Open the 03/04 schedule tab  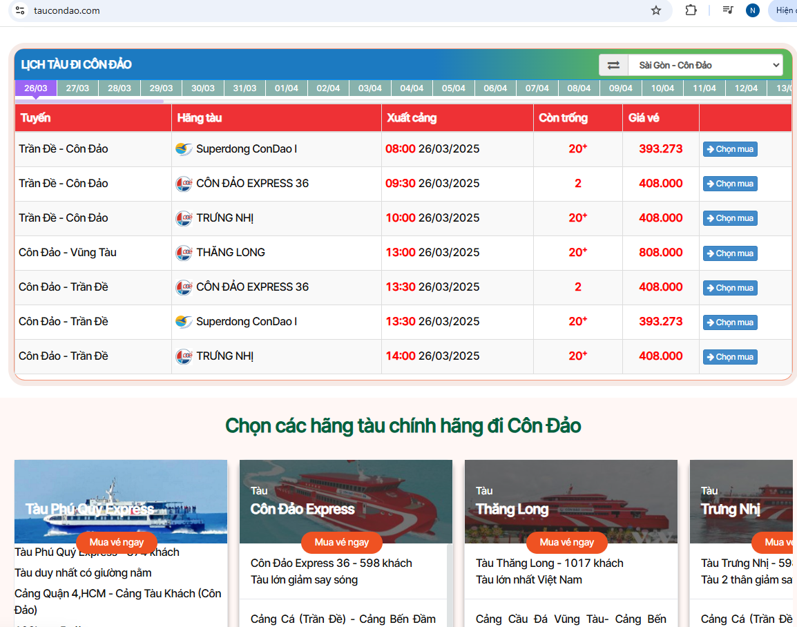tap(370, 88)
